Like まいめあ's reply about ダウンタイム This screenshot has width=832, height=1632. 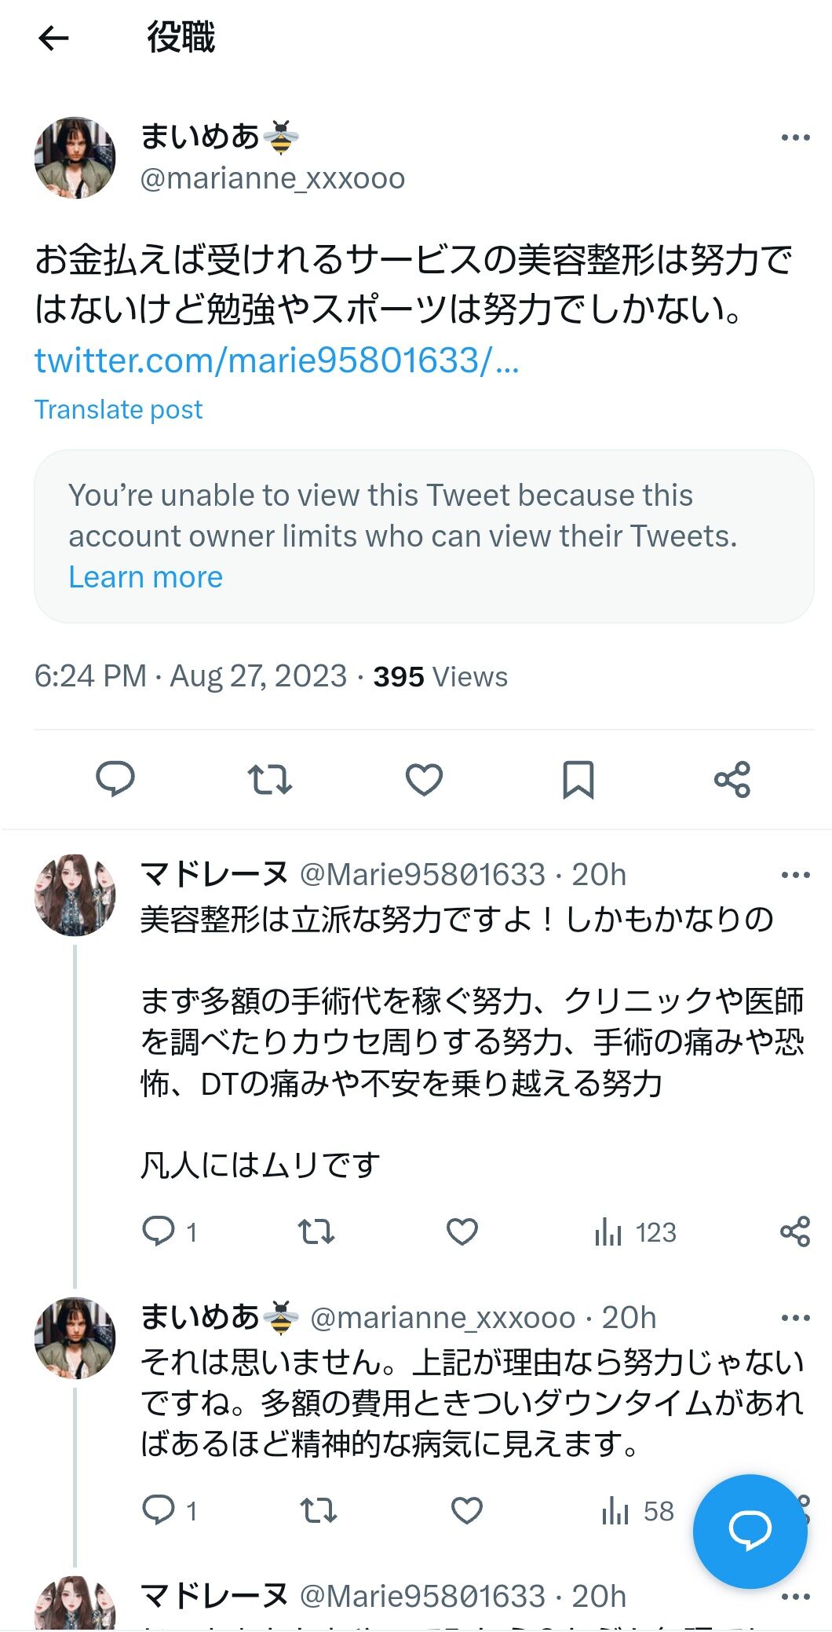pyautogui.click(x=466, y=1510)
